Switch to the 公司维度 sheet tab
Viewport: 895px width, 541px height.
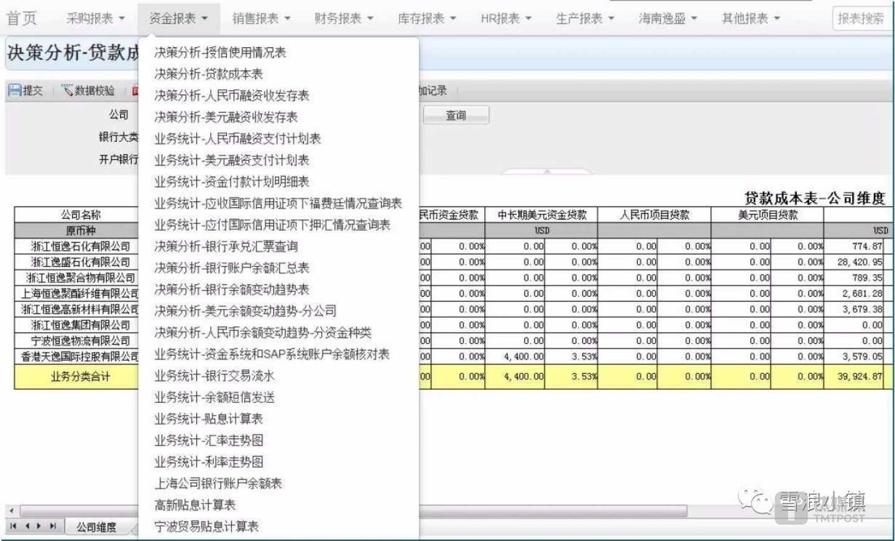(x=98, y=527)
